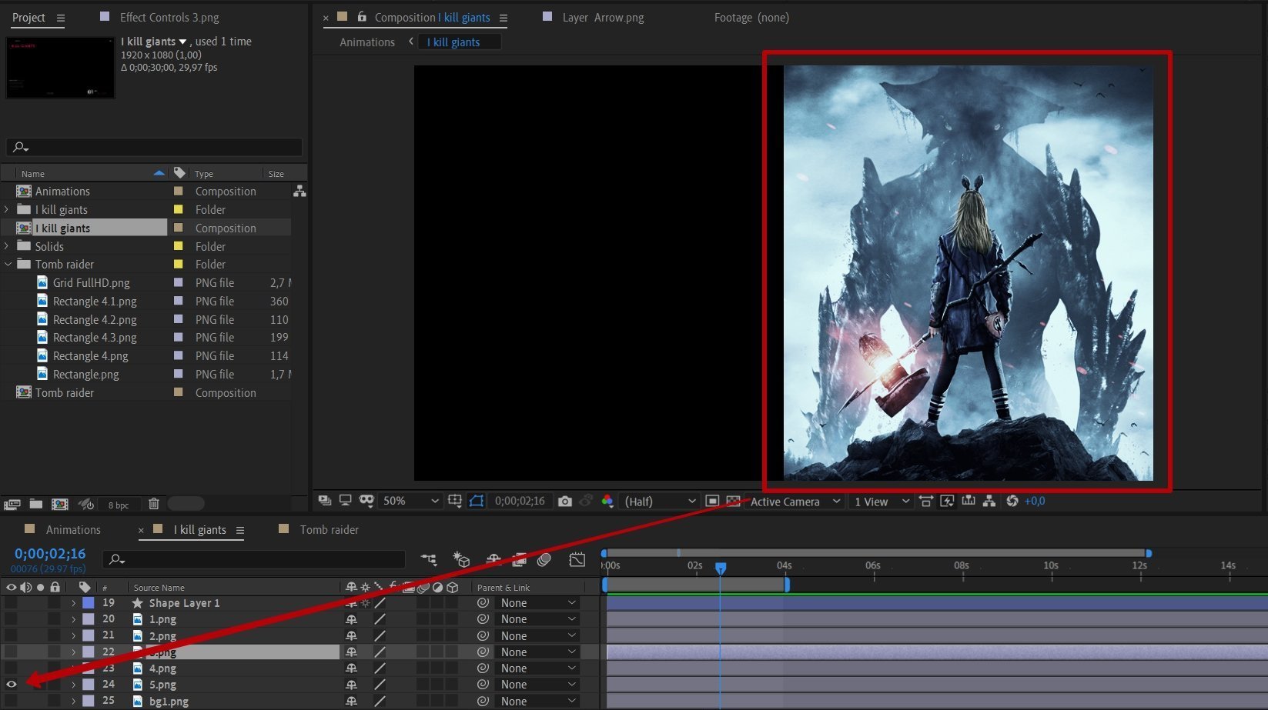The width and height of the screenshot is (1268, 710).
Task: Open Show Channel and color management icon
Action: click(x=607, y=501)
